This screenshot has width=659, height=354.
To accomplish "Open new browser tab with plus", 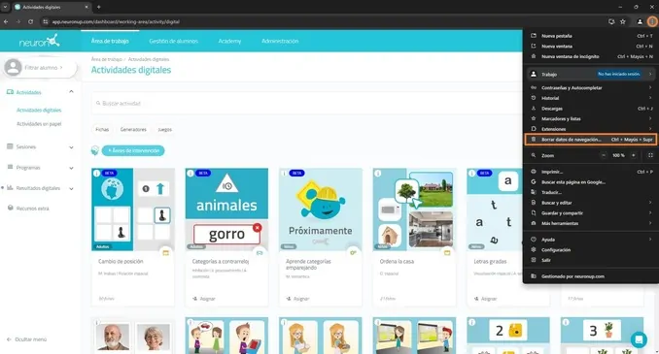I will [x=99, y=7].
